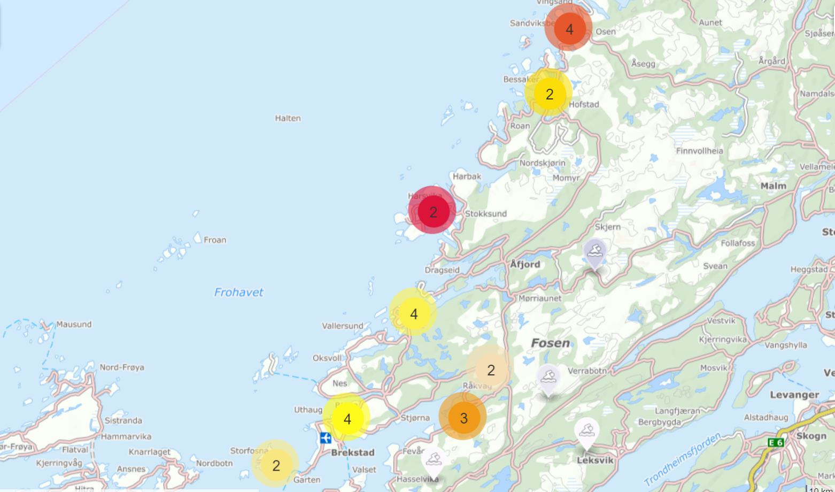Click the Åfjord town label
This screenshot has width=835, height=492.
[525, 264]
